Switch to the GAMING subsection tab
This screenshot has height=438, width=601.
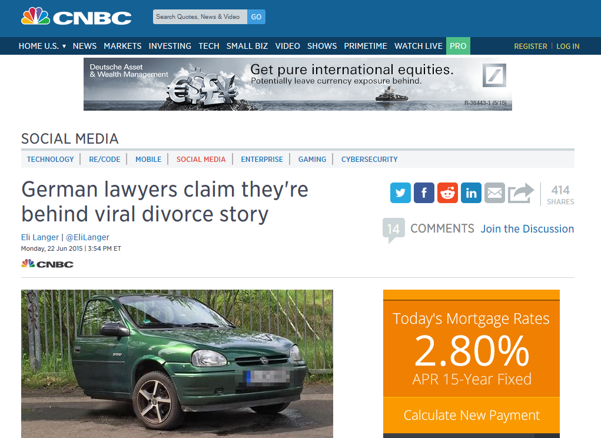[x=312, y=159]
